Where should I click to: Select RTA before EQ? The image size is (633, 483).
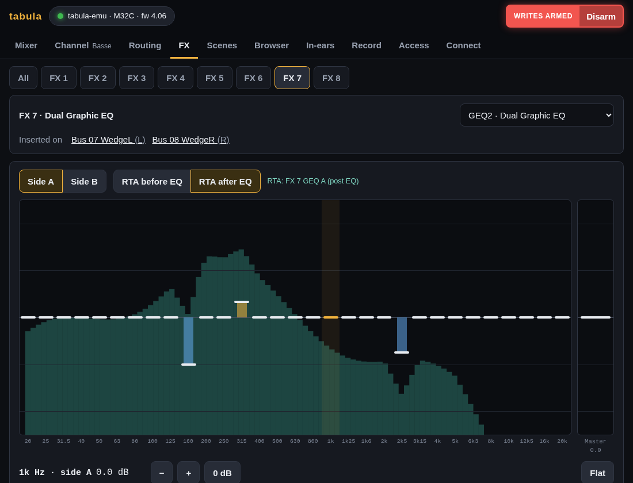pos(152,181)
